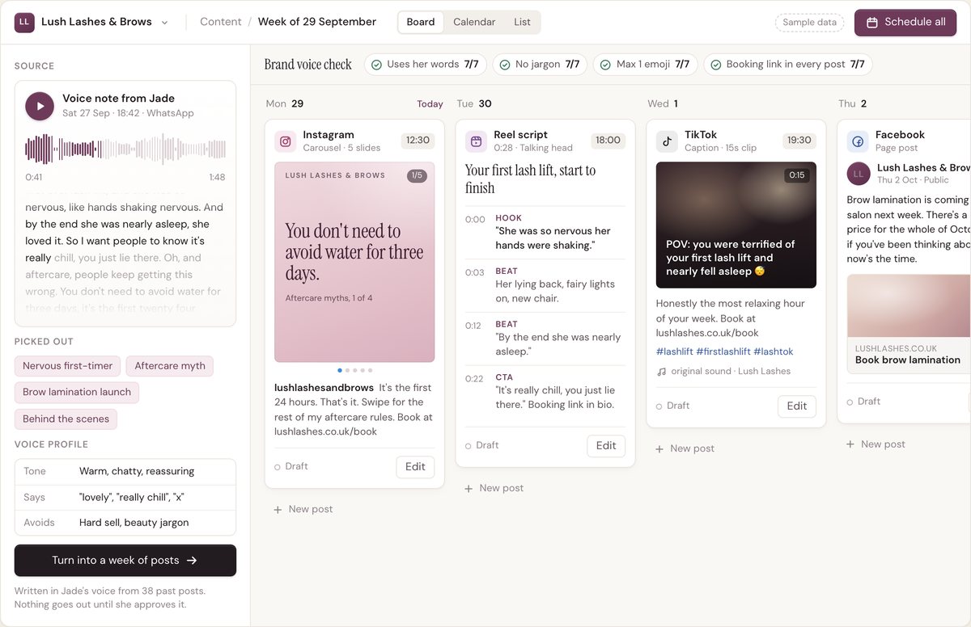The height and width of the screenshot is (627, 971).
Task: Click the original sound music note icon
Action: (x=662, y=372)
